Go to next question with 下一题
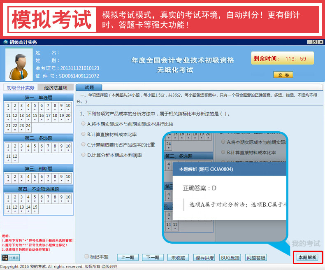 pos(153,258)
